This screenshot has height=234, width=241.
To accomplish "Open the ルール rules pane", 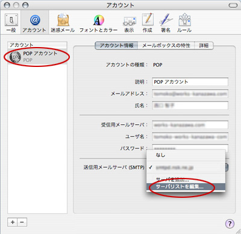I will [x=184, y=23].
